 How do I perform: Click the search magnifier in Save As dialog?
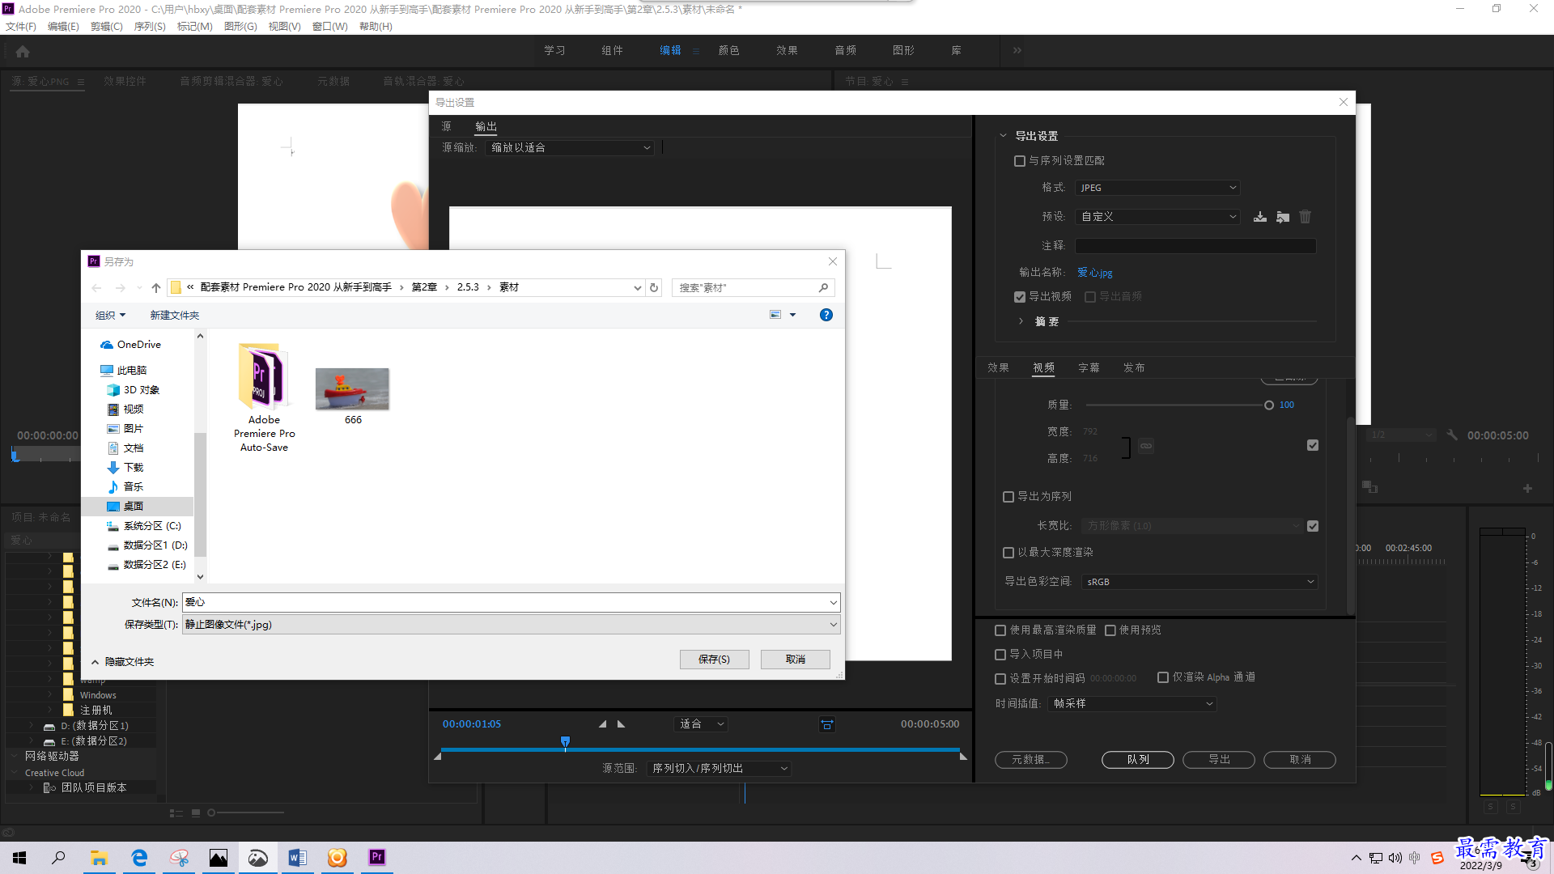823,287
